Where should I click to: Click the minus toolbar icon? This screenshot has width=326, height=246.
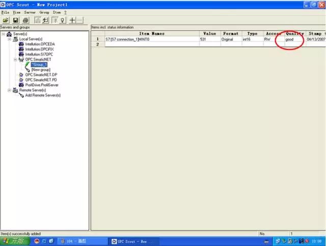(80, 20)
